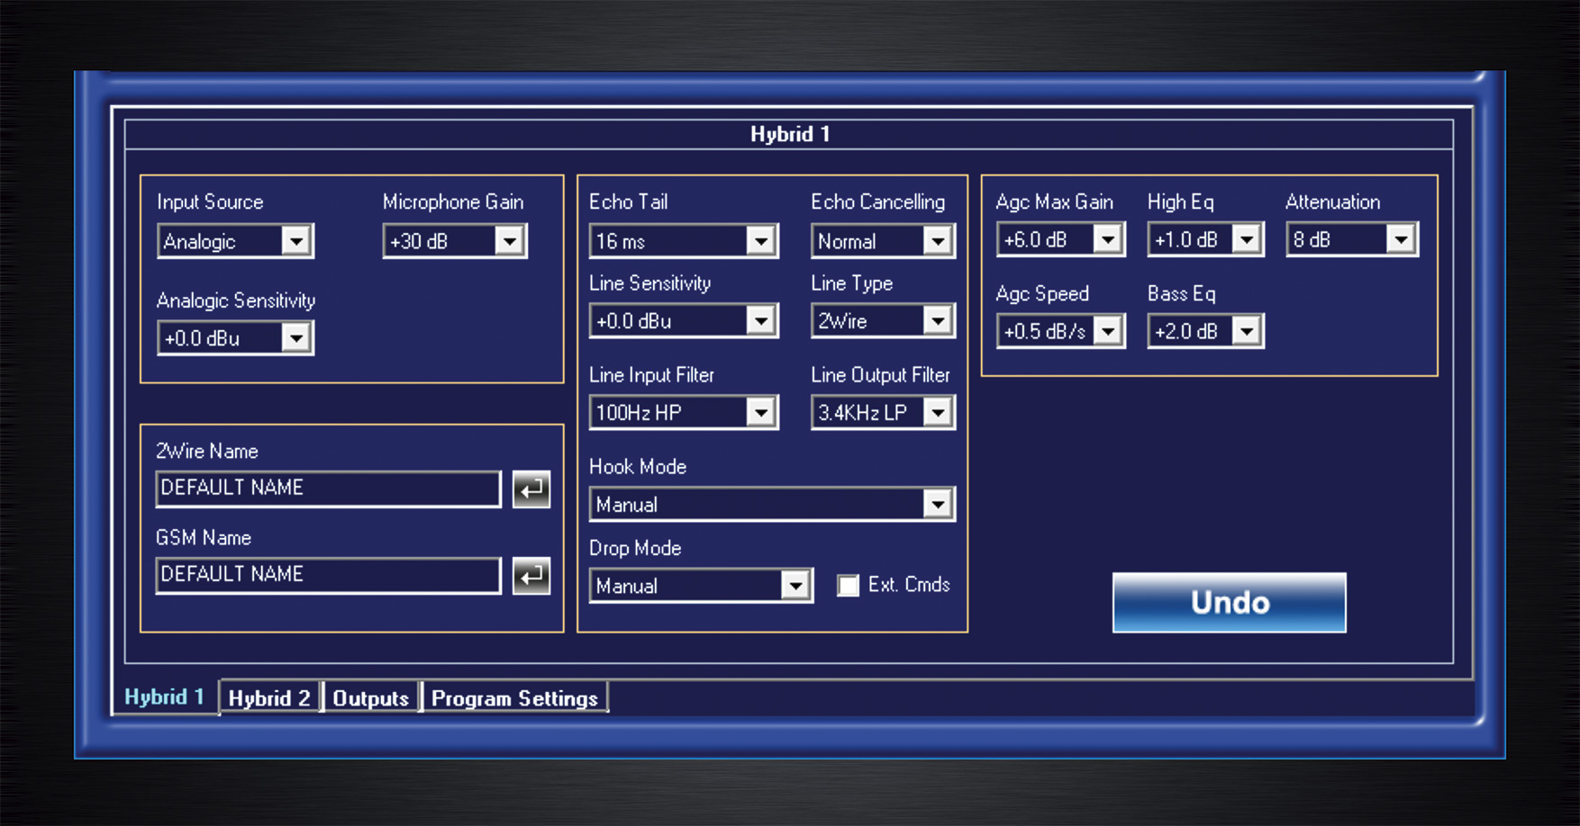
Task: Click the Undo button
Action: pos(1228,603)
